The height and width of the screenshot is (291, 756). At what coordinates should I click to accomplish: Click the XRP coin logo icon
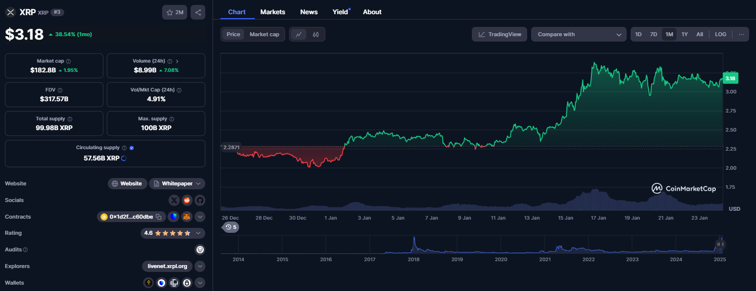[x=10, y=12]
